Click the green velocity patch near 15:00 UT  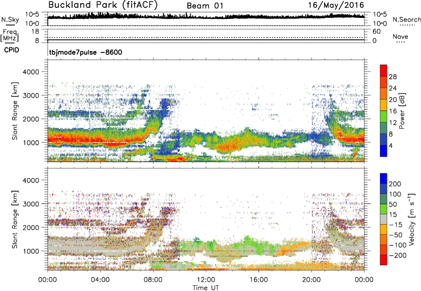click(x=247, y=243)
